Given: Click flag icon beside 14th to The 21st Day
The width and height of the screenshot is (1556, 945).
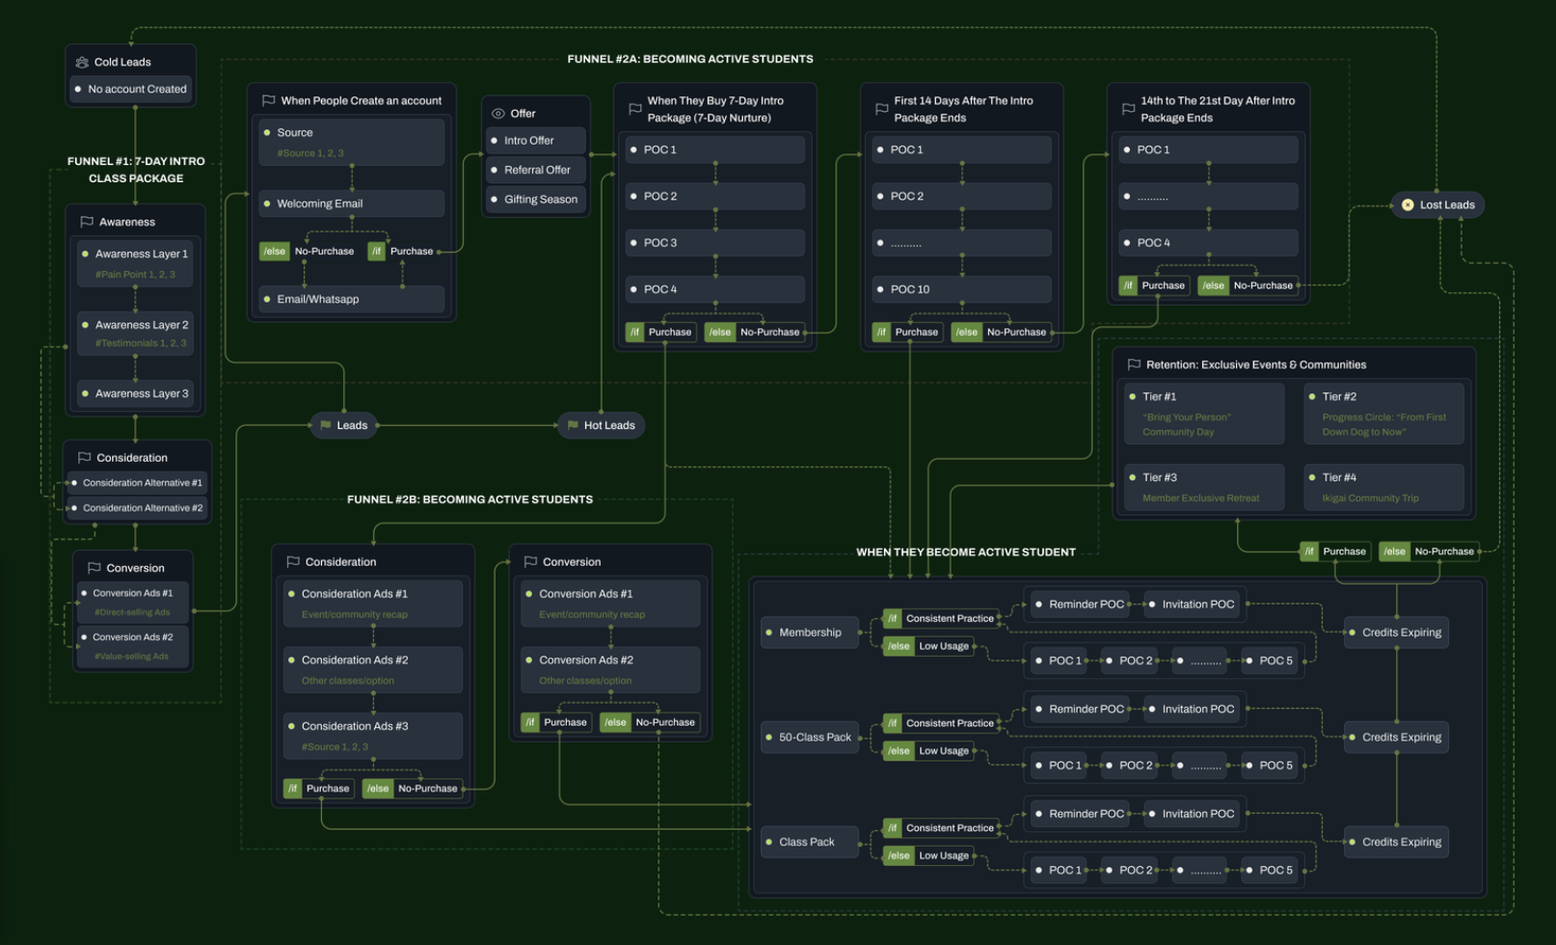Looking at the screenshot, I should [1128, 109].
